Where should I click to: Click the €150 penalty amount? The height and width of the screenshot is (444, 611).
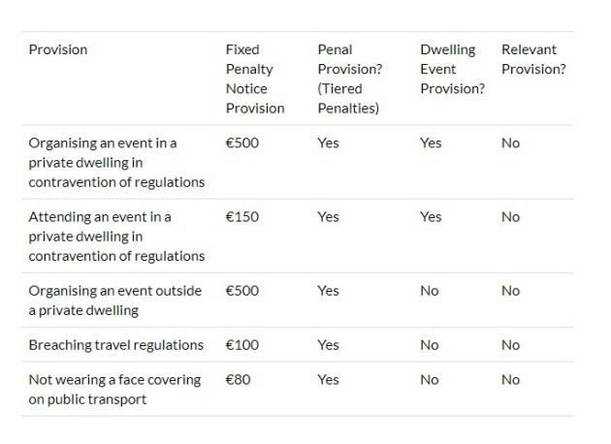point(242,217)
